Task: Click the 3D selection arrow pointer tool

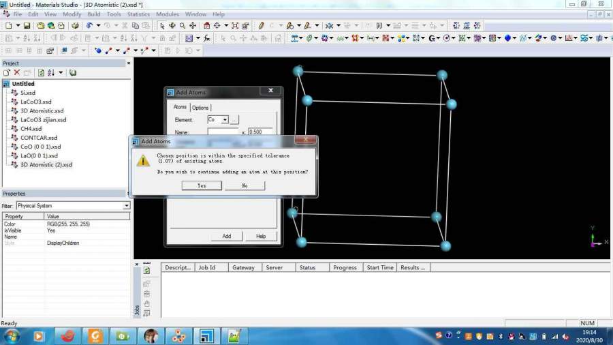Action: [x=162, y=25]
